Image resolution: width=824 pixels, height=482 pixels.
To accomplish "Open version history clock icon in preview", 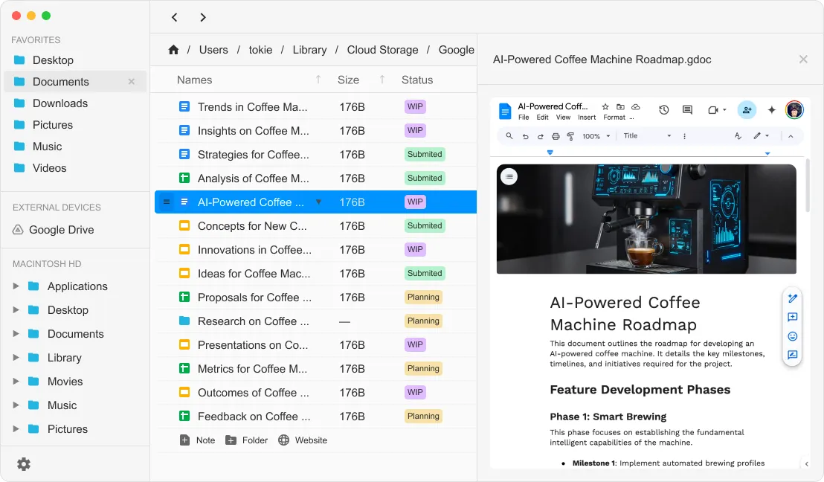I will click(663, 110).
